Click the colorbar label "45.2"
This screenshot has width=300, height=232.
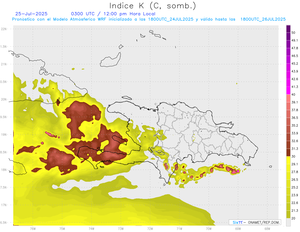pyautogui.click(x=294, y=64)
